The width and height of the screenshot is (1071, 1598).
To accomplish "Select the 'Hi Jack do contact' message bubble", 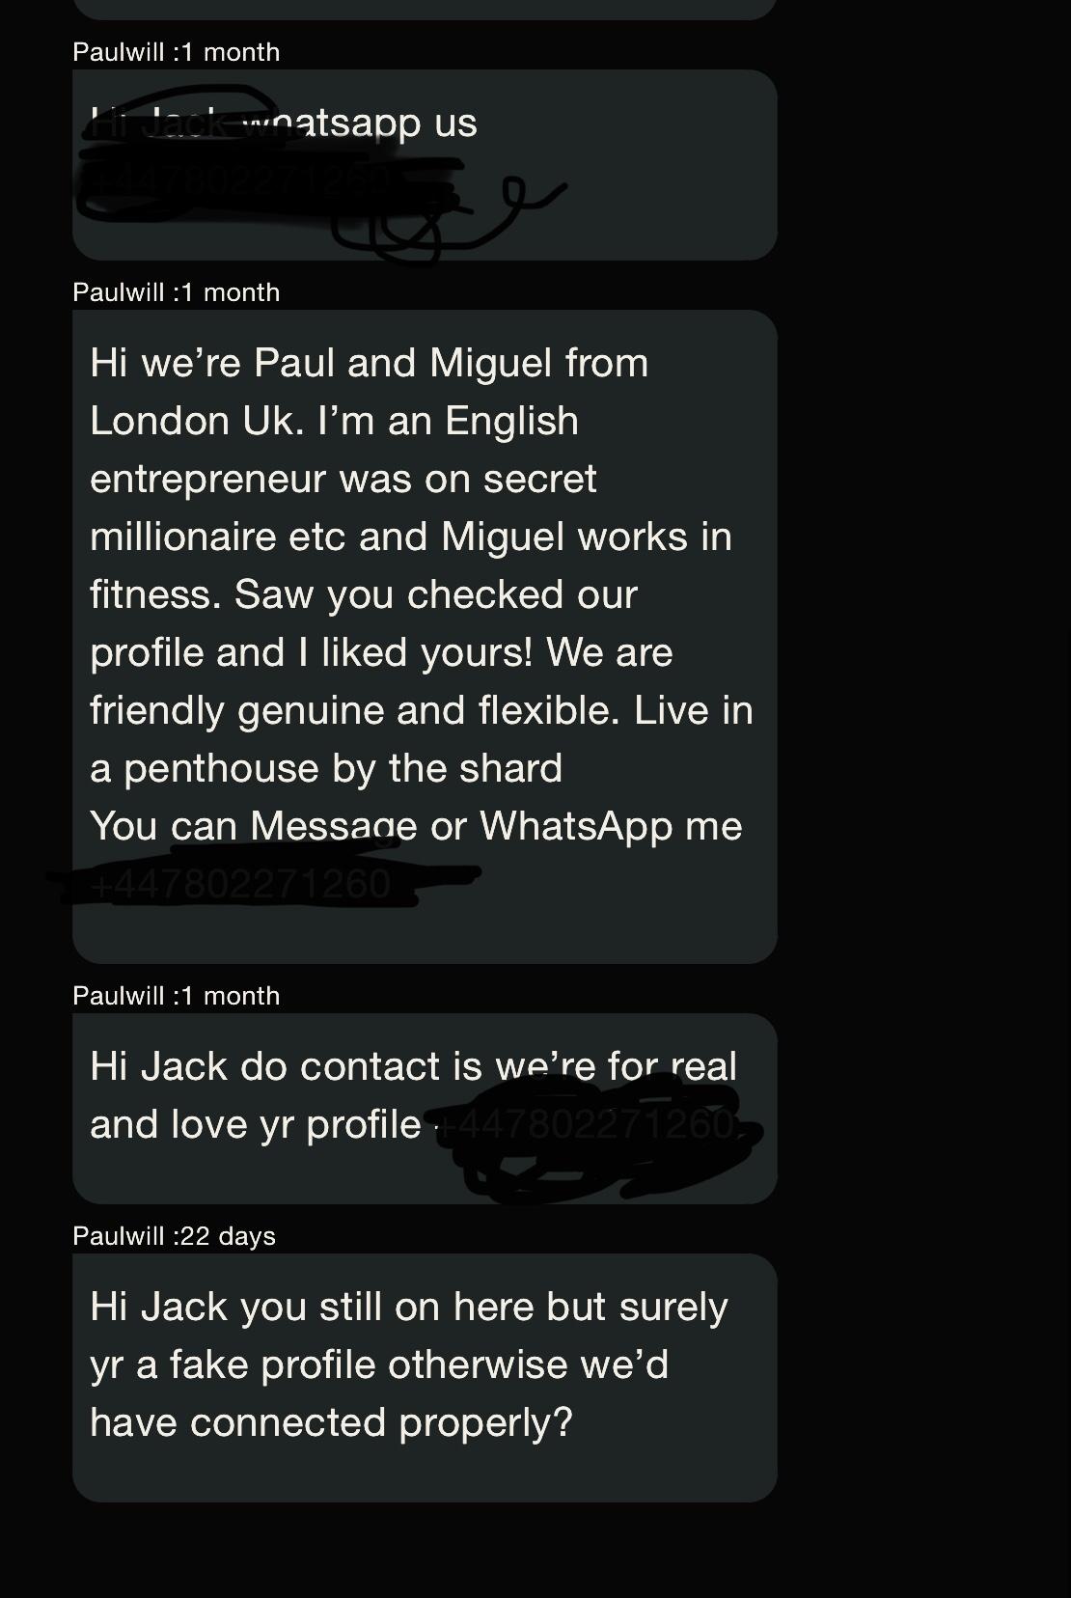I will (425, 1109).
